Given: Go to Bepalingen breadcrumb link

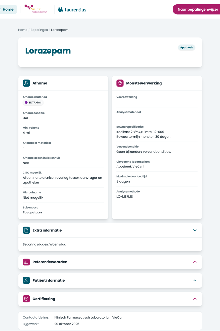Looking at the screenshot, I should tap(39, 30).
